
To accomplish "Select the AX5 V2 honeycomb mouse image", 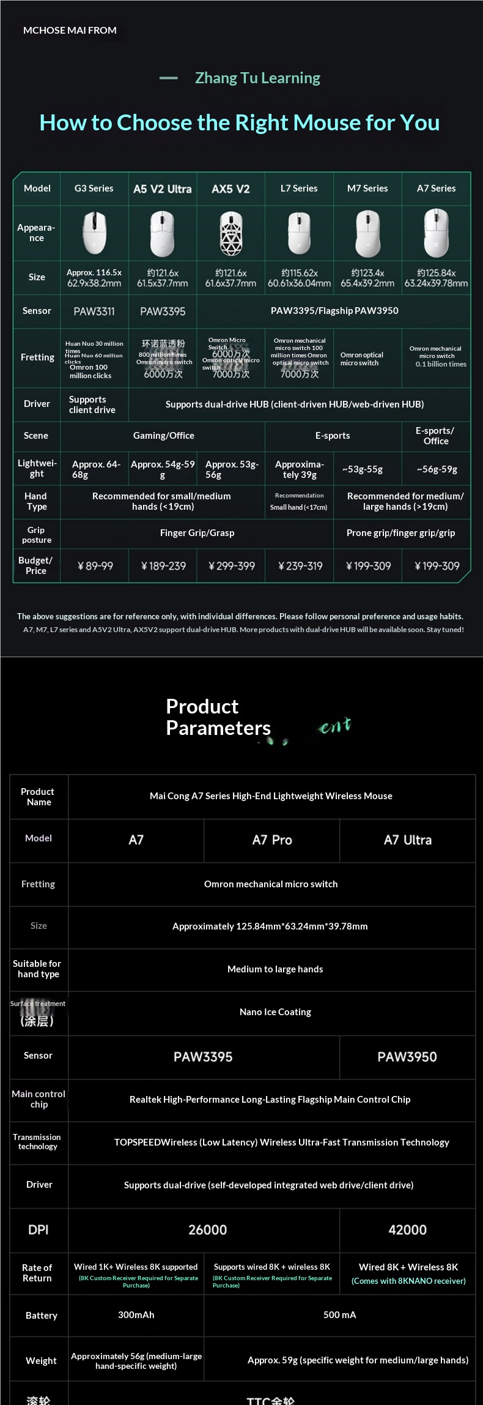I will 231,233.
